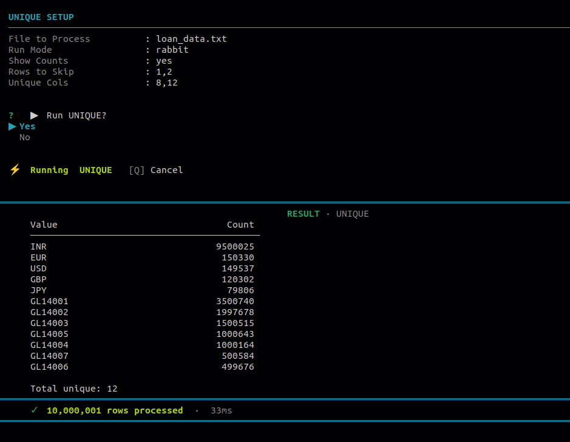This screenshot has height=442, width=570.
Task: Click the Total unique: 12 summary
Action: (x=74, y=389)
